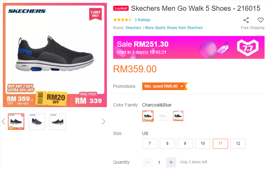This screenshot has width=269, height=170.
Task: Select US size 7
Action: [149, 143]
